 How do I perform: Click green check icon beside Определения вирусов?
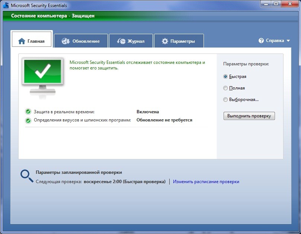click(x=28, y=121)
